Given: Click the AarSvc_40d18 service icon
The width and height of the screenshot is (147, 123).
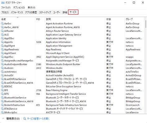Looking at the screenshot, I should (x=2, y=27).
